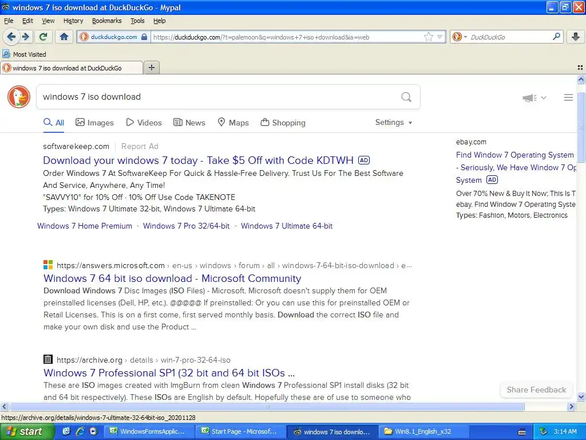Click the Microsoft favicon in the result
The image size is (586, 440).
(48, 265)
